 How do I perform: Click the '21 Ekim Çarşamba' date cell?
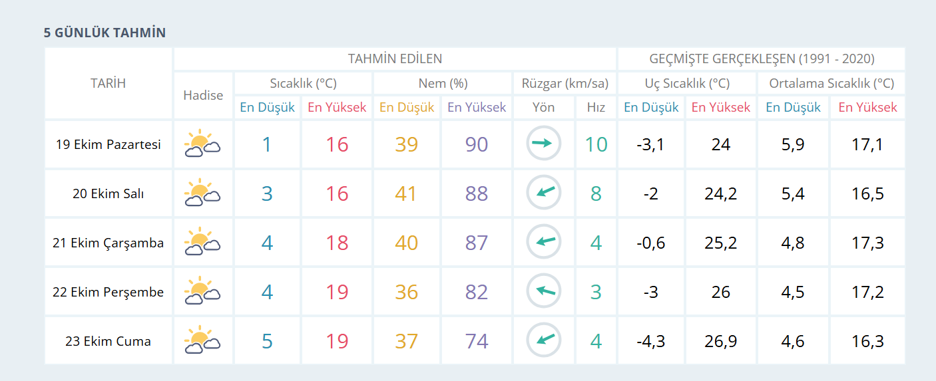click(x=109, y=243)
